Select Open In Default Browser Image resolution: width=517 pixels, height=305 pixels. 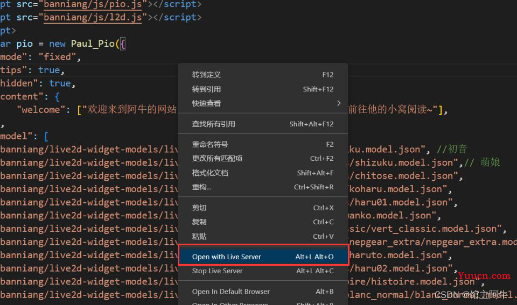(x=263, y=292)
